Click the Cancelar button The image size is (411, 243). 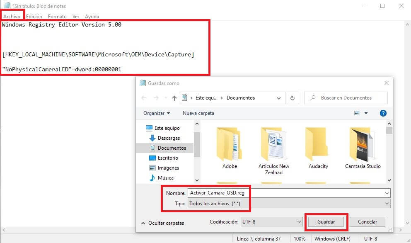coord(367,222)
